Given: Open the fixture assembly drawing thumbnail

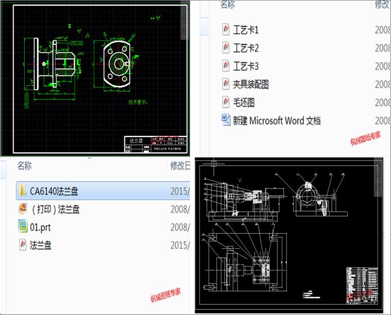Looking at the screenshot, I should (289, 235).
